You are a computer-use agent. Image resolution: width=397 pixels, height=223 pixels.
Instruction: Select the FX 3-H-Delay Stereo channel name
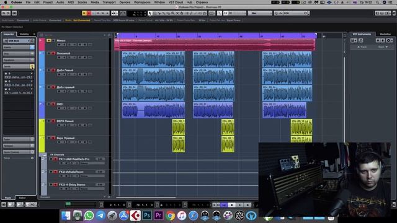(x=72, y=185)
